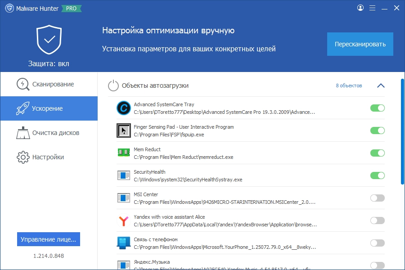Click the Microsoft.YourPhone path text
This screenshot has width=405, height=270.
coord(225,247)
